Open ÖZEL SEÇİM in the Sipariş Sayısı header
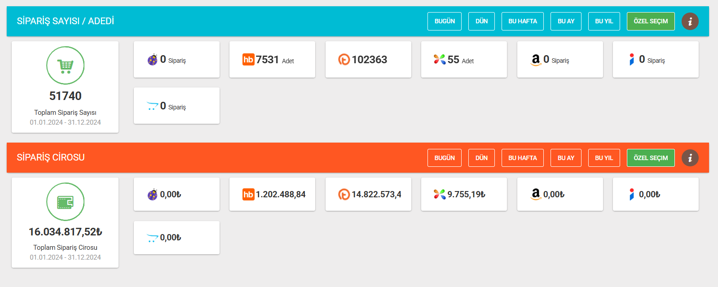The height and width of the screenshot is (287, 718). point(651,21)
